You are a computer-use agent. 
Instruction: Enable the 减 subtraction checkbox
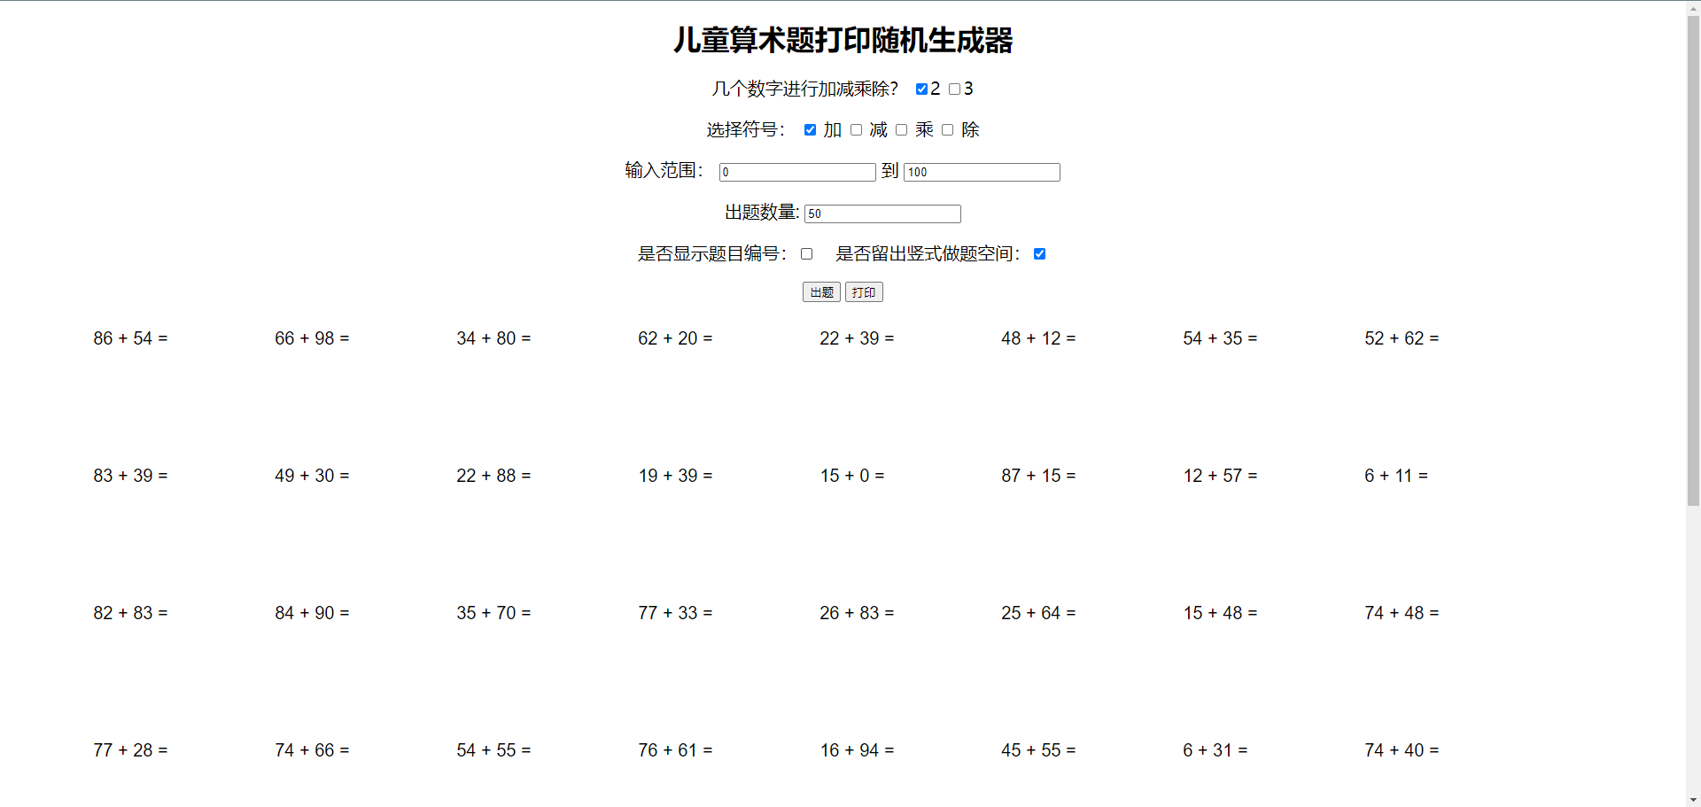856,130
